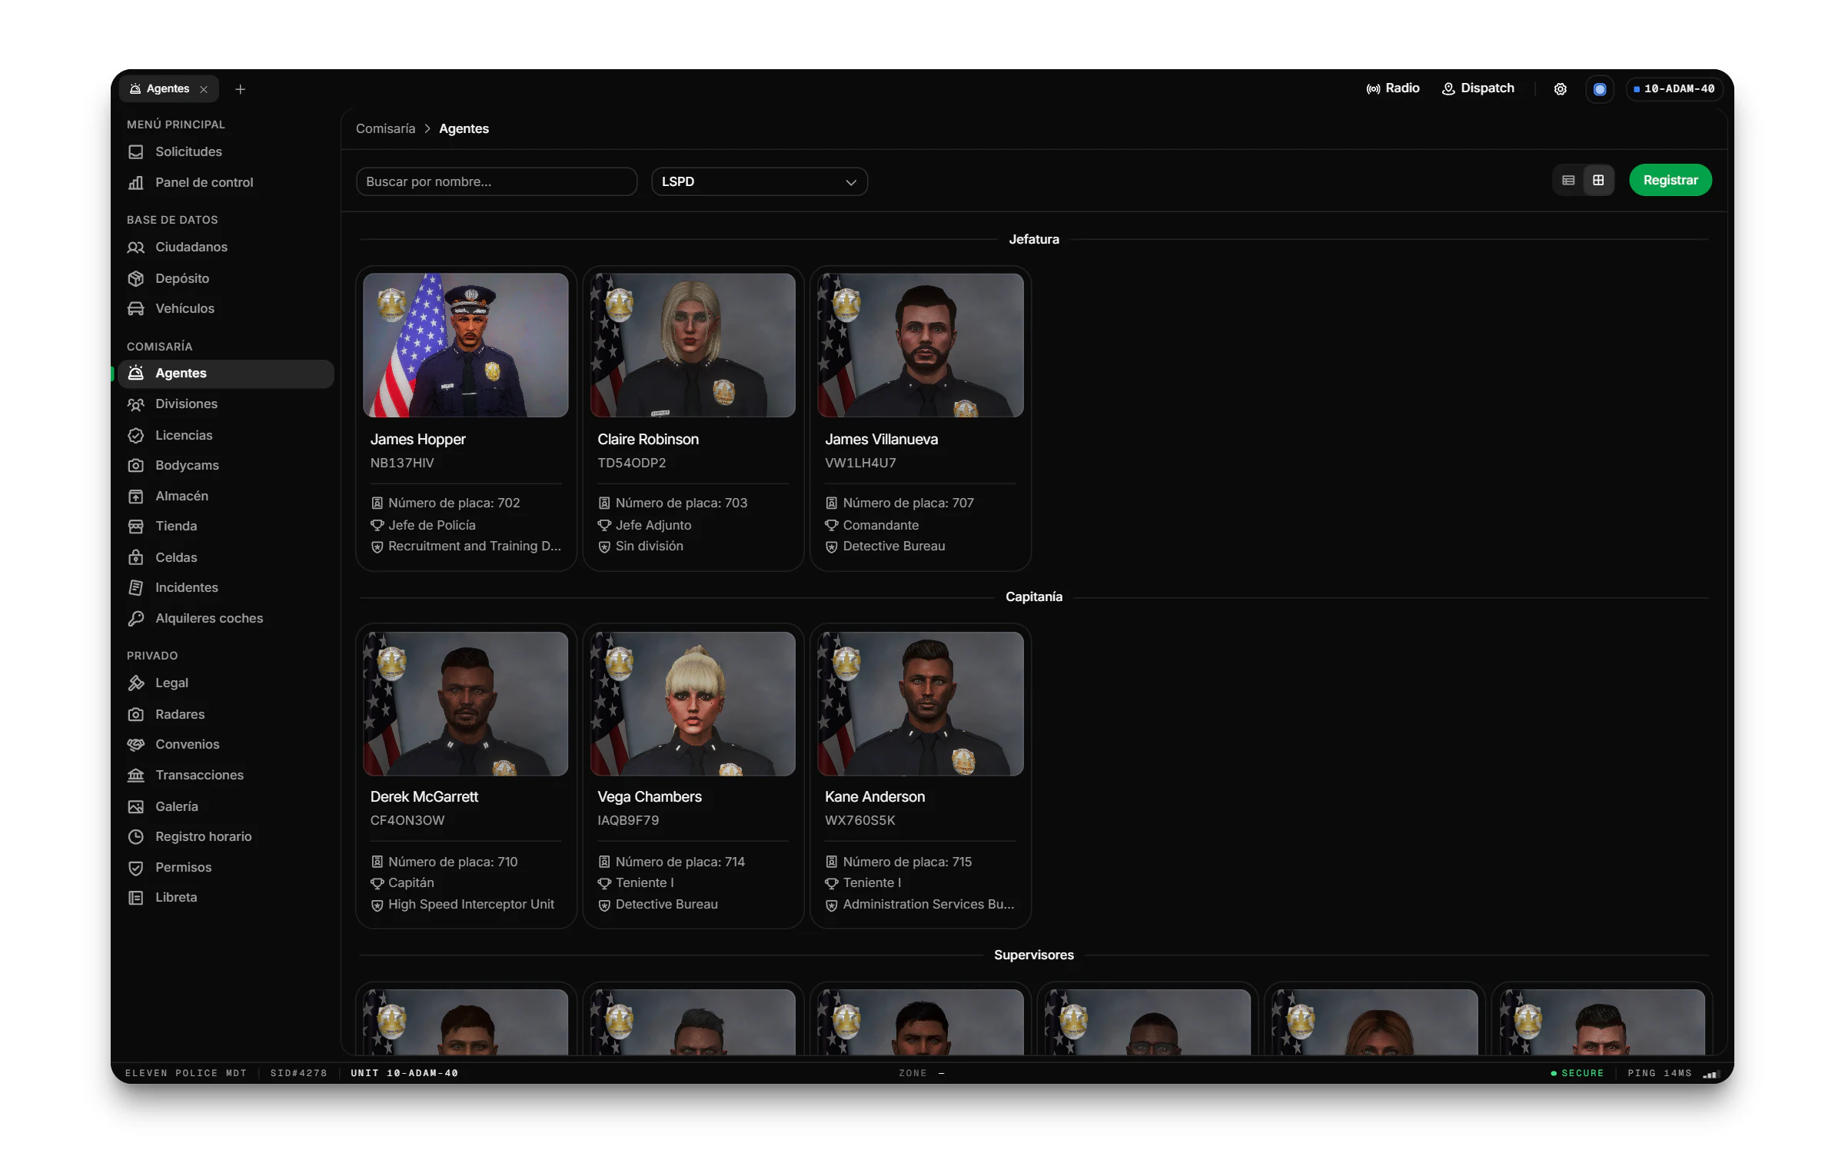Click the Transacciones bank icon
Screen dimensions: 1845x1153
136,775
